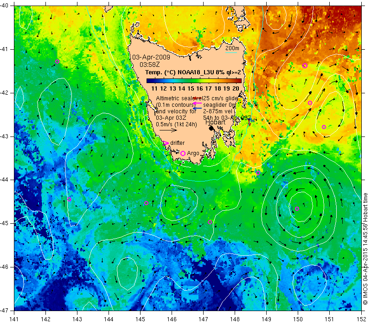
Task: Click the magenta drifter legend arrow symbol
Action: (166, 143)
